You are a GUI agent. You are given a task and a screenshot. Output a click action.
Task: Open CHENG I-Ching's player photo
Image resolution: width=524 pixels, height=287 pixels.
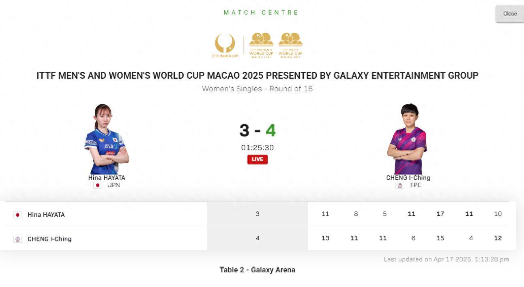click(408, 139)
